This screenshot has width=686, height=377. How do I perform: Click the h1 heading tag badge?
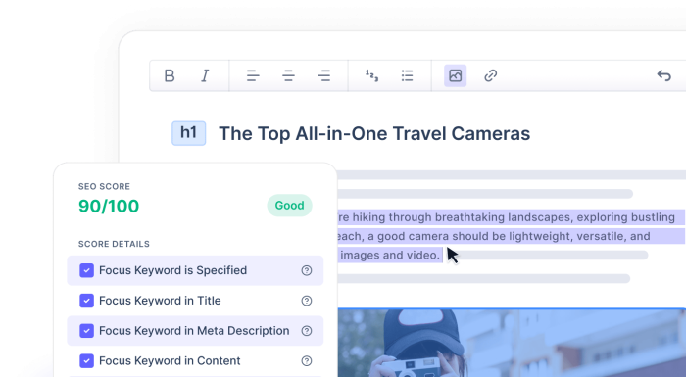pos(188,133)
